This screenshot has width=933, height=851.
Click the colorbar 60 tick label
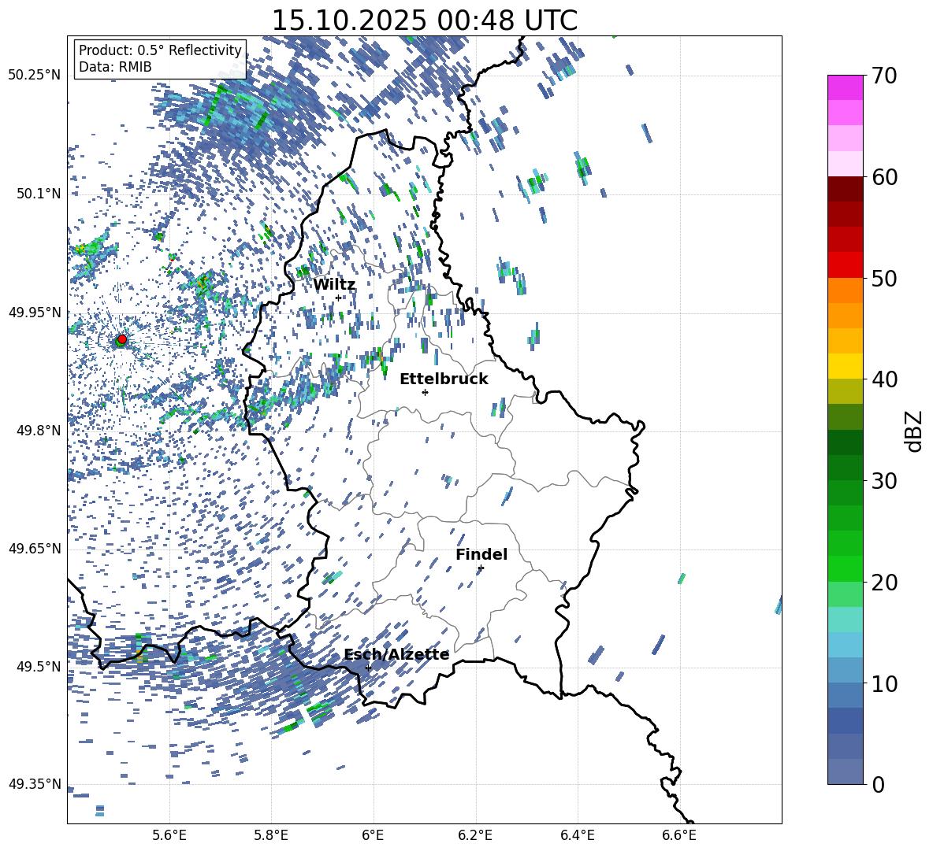tap(884, 177)
